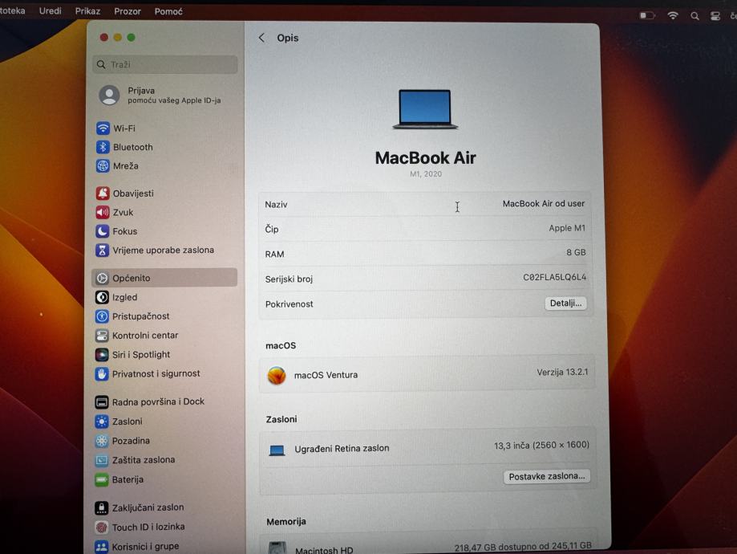Open Fokus moon icon
The width and height of the screenshot is (737, 554).
[102, 231]
